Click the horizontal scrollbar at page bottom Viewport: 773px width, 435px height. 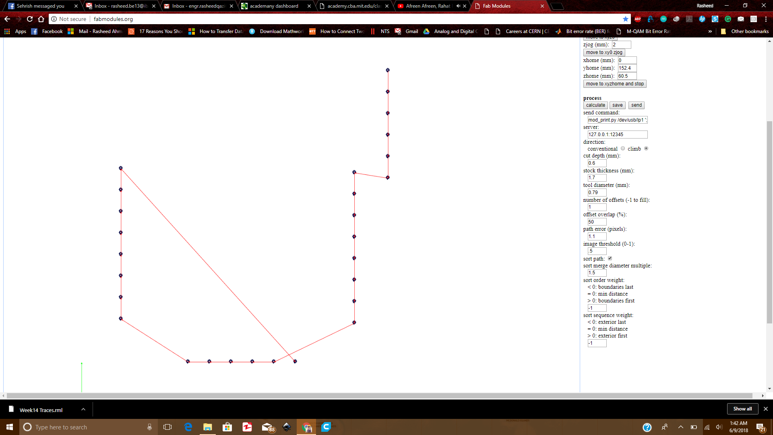tap(378, 396)
